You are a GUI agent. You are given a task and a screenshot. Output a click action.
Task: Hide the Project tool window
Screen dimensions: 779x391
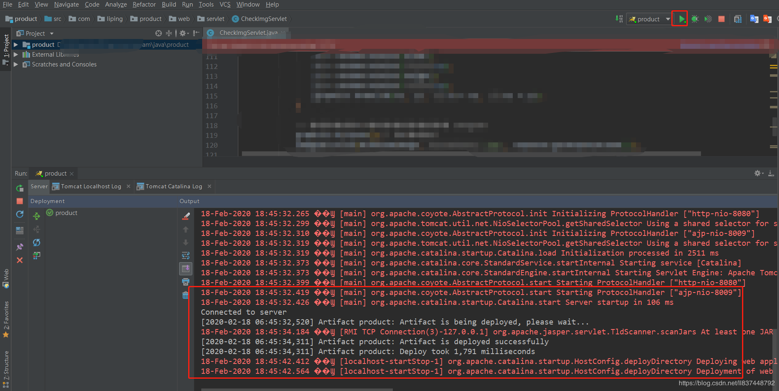(196, 33)
